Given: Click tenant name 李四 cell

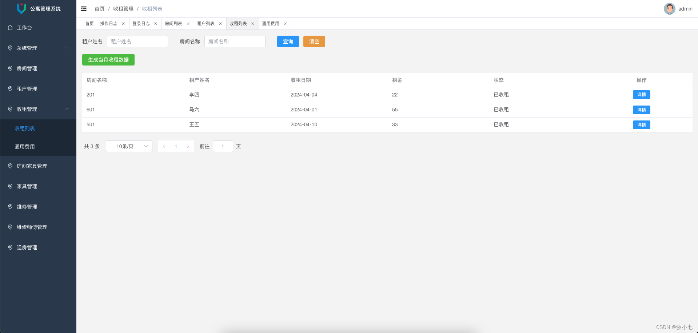Looking at the screenshot, I should pos(194,95).
